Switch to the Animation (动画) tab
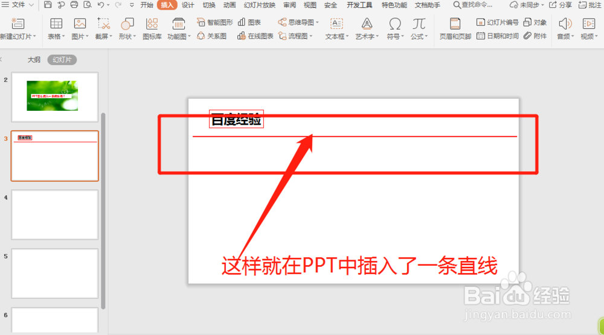The height and width of the screenshot is (335, 604). click(x=230, y=5)
